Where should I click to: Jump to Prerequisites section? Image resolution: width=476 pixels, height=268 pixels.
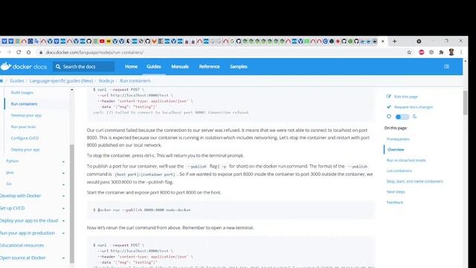click(x=398, y=139)
